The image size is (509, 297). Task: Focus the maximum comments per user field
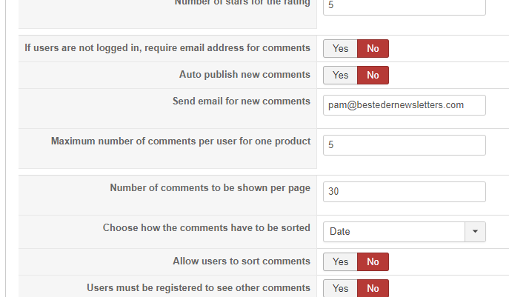tap(404, 145)
